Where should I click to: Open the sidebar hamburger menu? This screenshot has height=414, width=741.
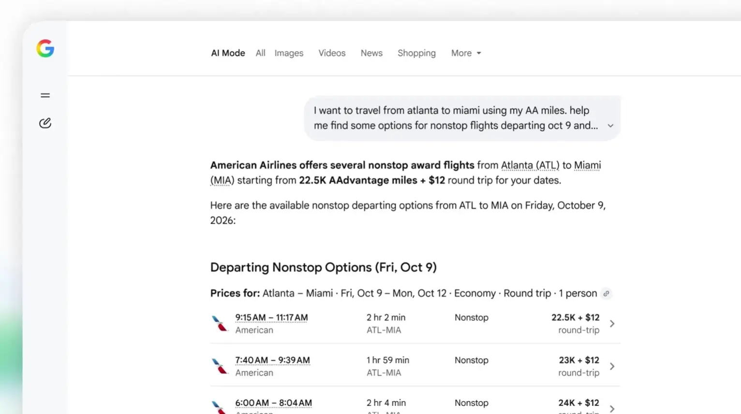pyautogui.click(x=45, y=95)
